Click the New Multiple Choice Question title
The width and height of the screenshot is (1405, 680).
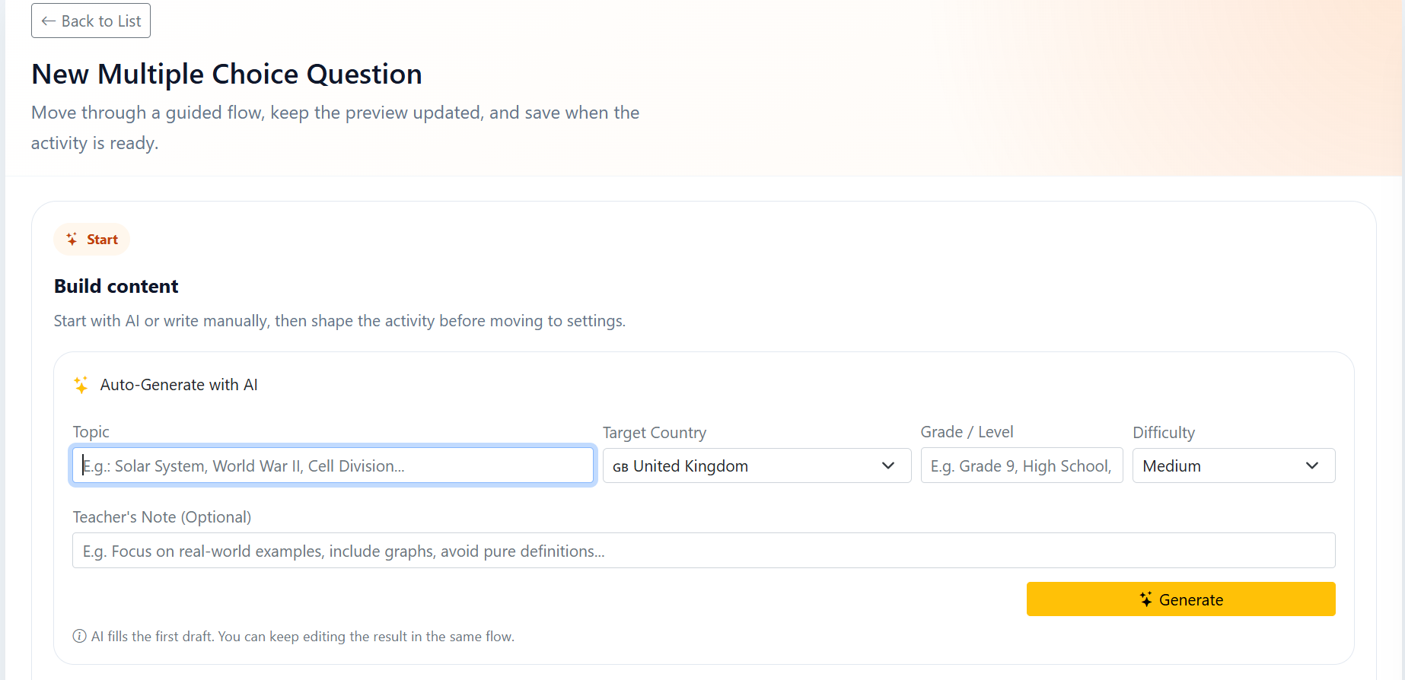coord(226,75)
